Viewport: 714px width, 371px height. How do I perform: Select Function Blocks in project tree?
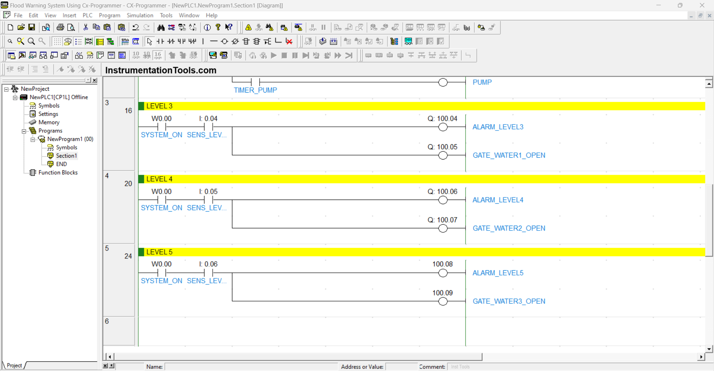click(58, 172)
